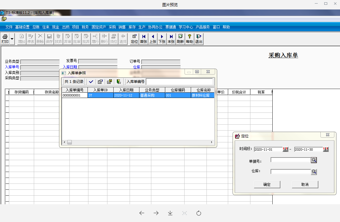Click the 打印 (Print) toolbar icon

click(5, 39)
